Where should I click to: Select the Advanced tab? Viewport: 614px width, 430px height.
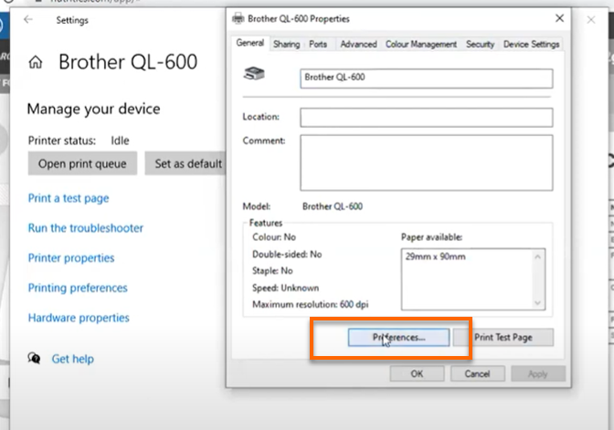click(x=358, y=44)
